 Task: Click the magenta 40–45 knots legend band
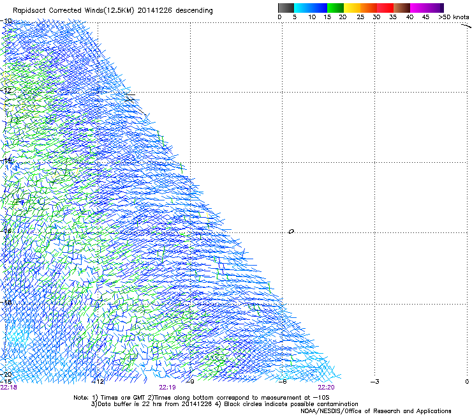tap(418, 8)
